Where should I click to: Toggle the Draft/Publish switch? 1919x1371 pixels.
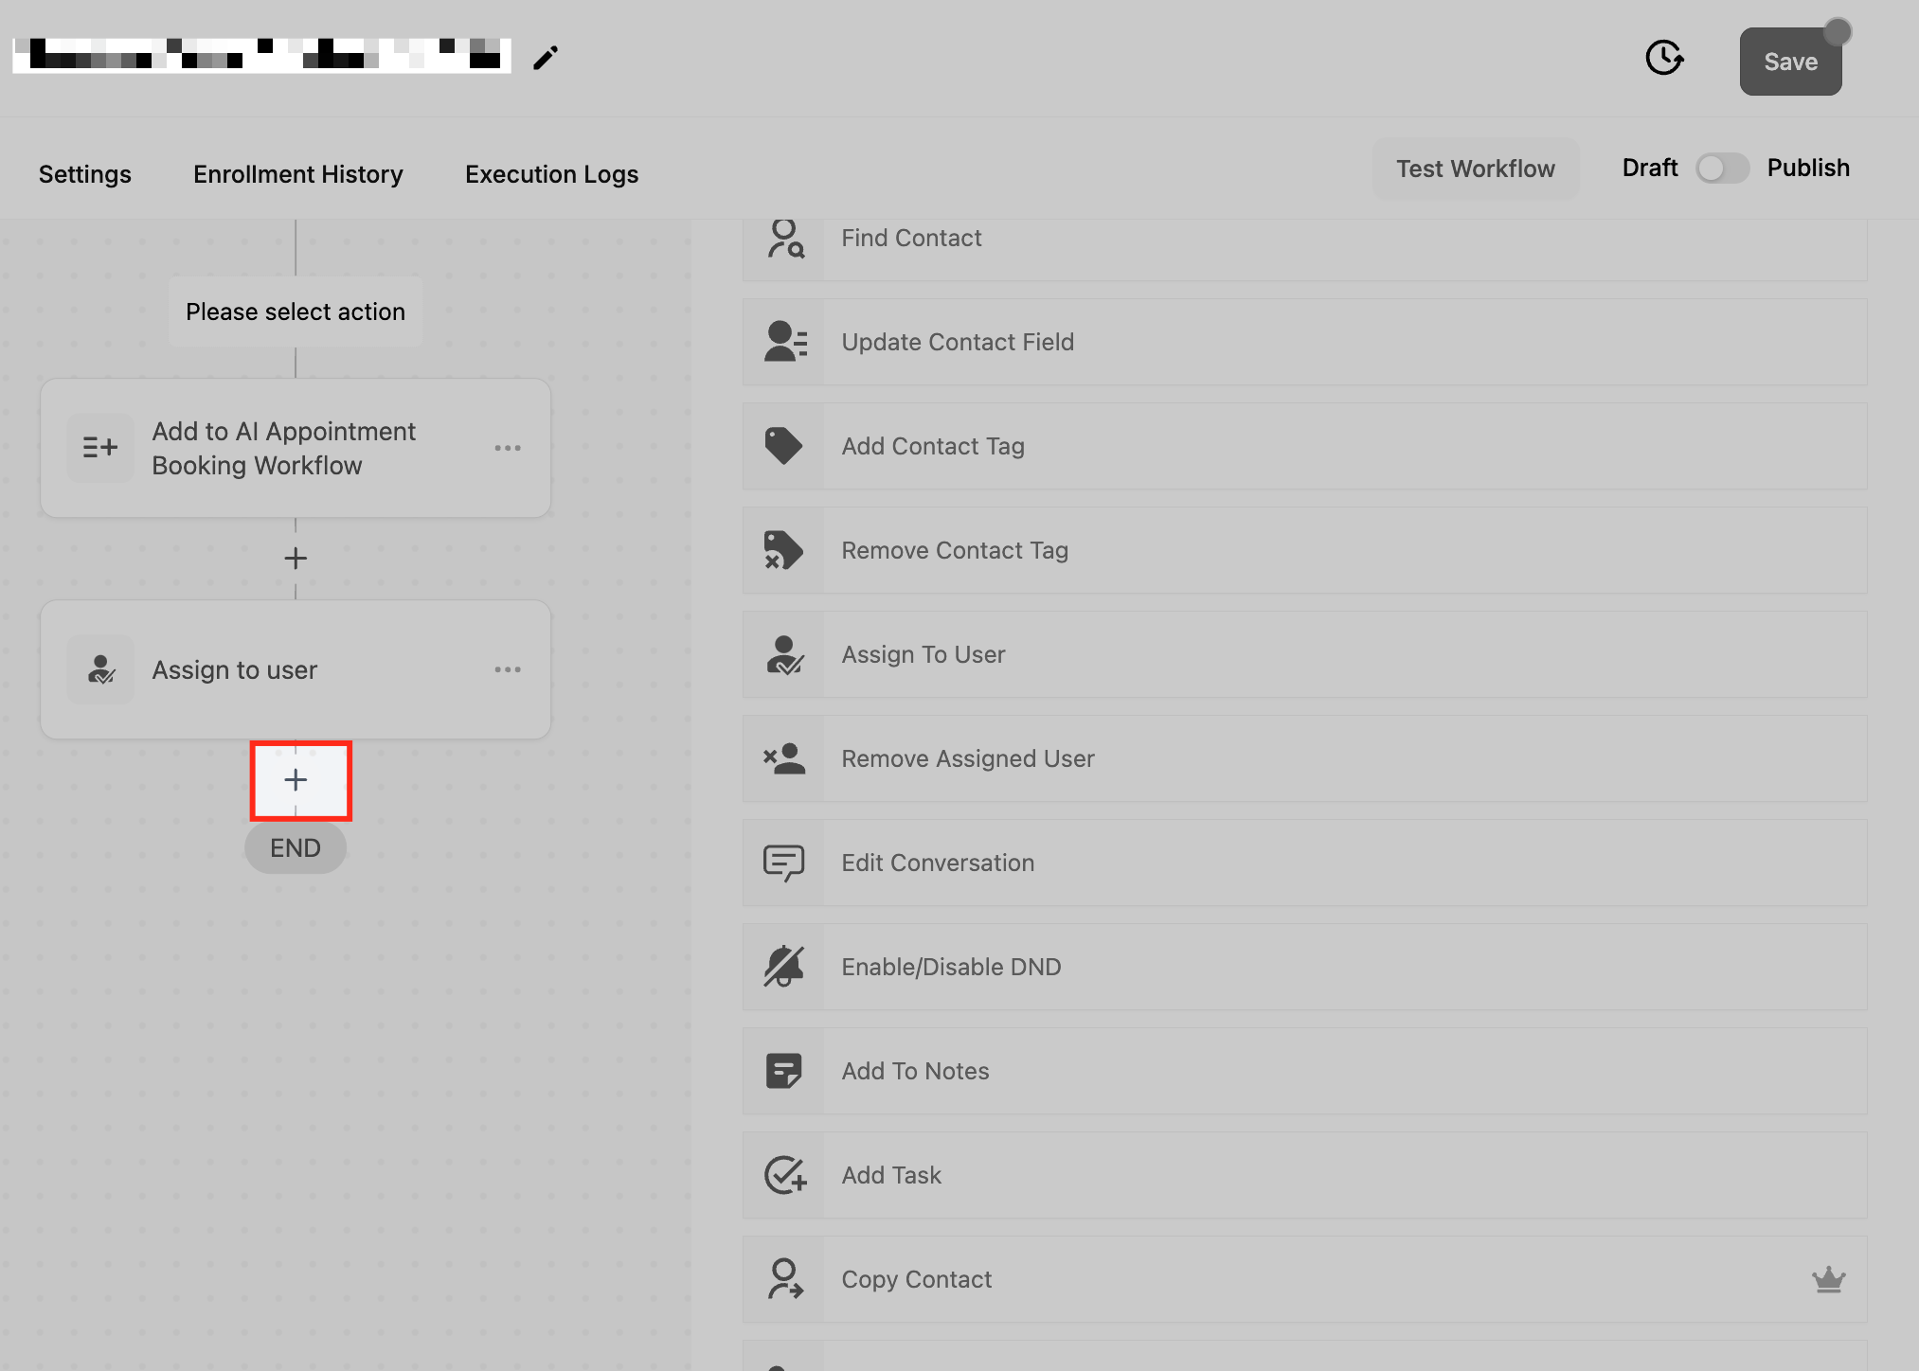[1721, 169]
